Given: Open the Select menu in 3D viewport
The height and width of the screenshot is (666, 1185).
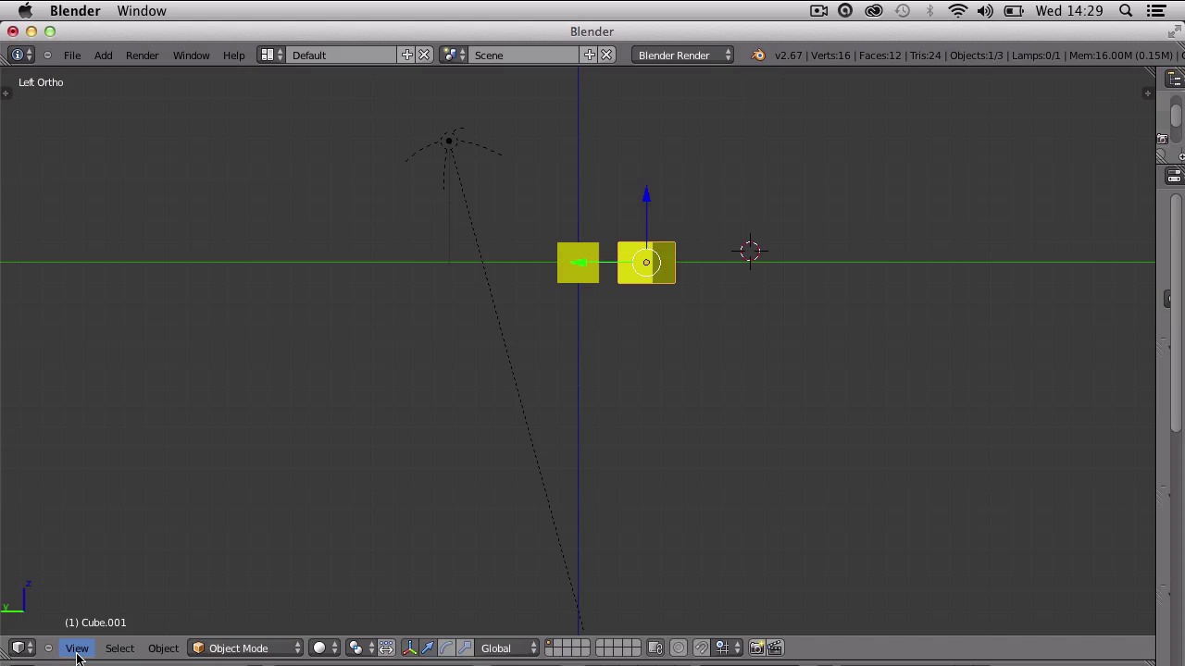Looking at the screenshot, I should click(119, 648).
